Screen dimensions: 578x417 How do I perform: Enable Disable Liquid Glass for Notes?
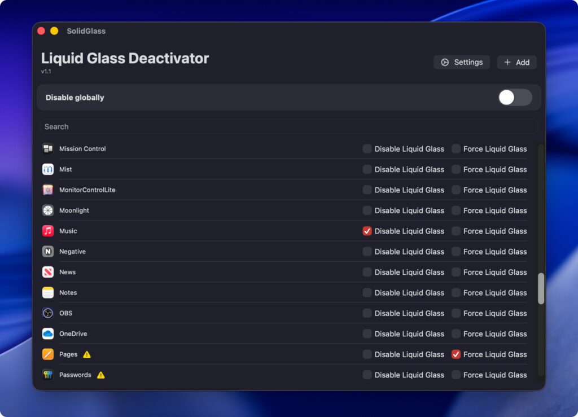[367, 292]
